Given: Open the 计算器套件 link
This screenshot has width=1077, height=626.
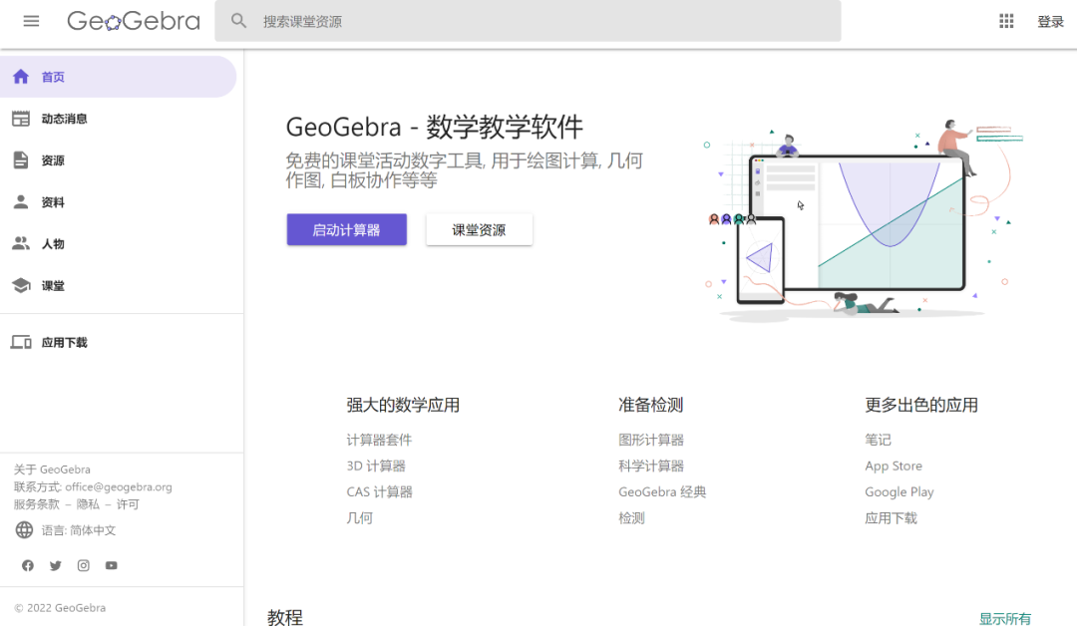Looking at the screenshot, I should point(379,440).
